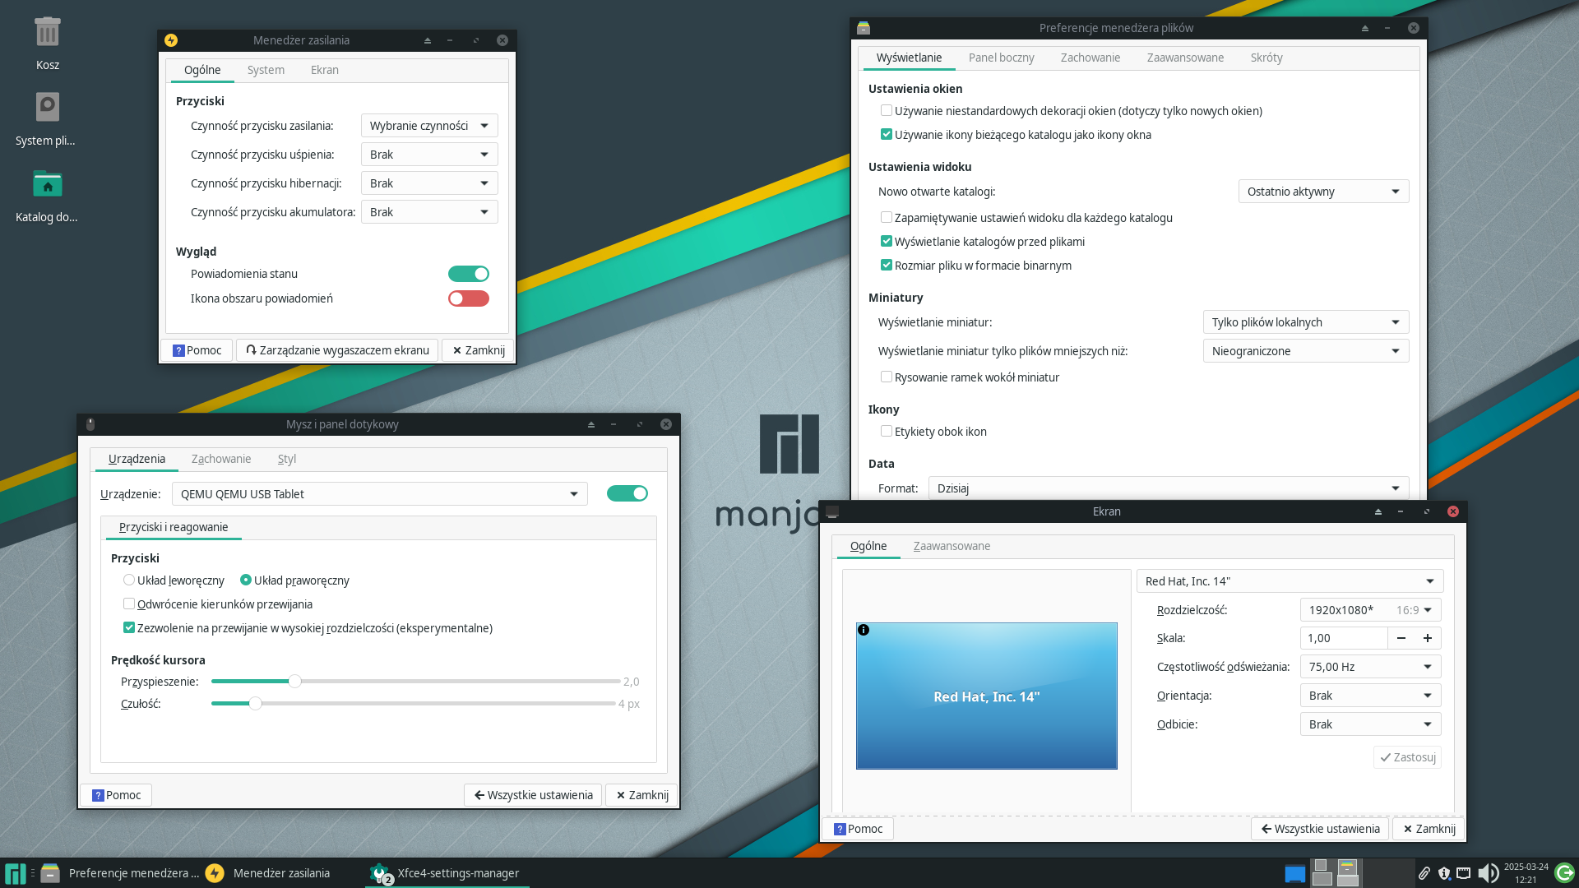Open Czynność przycisku hibernacji dropdown
The width and height of the screenshot is (1579, 888).
428,183
